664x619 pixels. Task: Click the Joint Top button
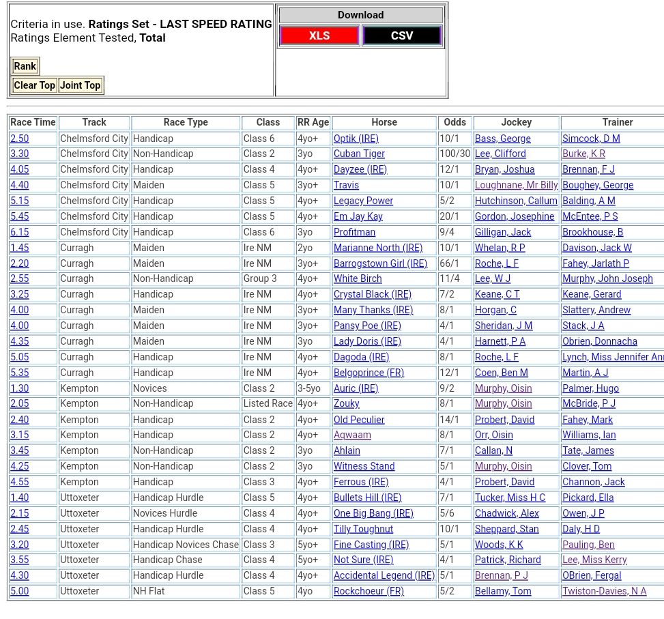tap(80, 85)
